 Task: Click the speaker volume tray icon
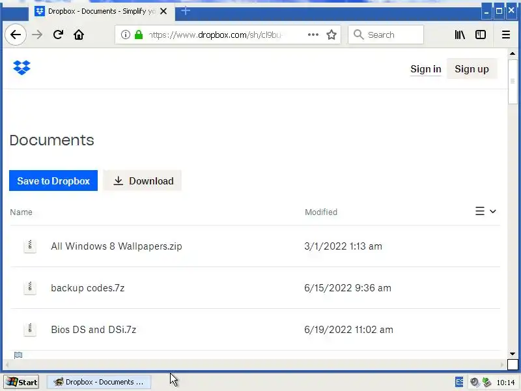(475, 383)
